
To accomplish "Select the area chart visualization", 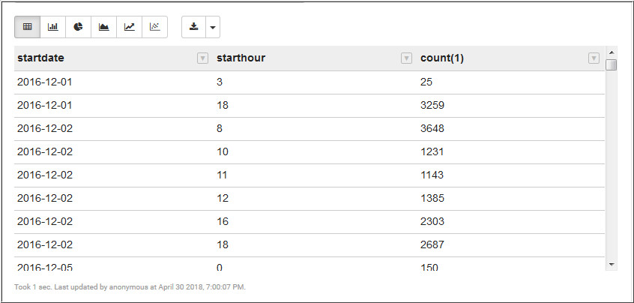I will 104,27.
